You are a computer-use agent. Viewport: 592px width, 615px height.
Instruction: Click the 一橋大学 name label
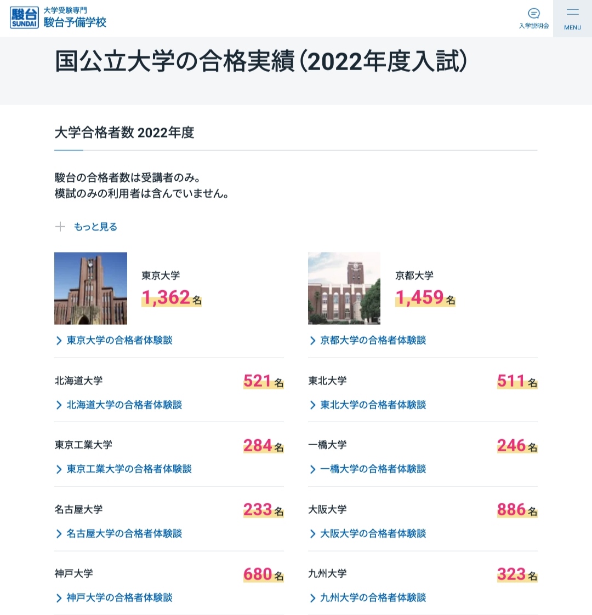(327, 445)
